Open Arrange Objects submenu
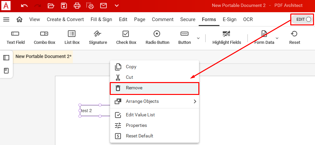Image resolution: width=315 pixels, height=145 pixels. (x=154, y=101)
